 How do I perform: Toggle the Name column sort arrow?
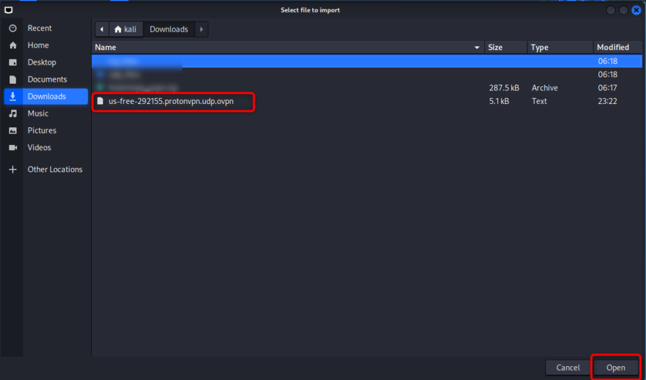tap(477, 47)
